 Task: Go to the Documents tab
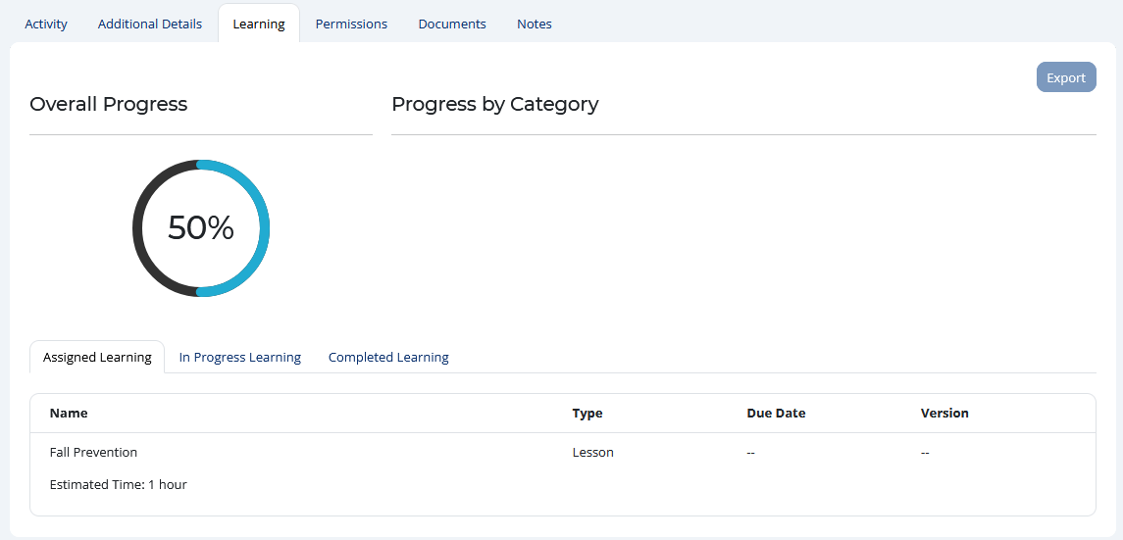(x=452, y=24)
